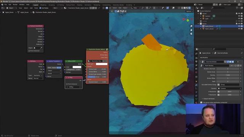Open the Window menu
Screen dimensions: 244x137
(x=22, y=5)
